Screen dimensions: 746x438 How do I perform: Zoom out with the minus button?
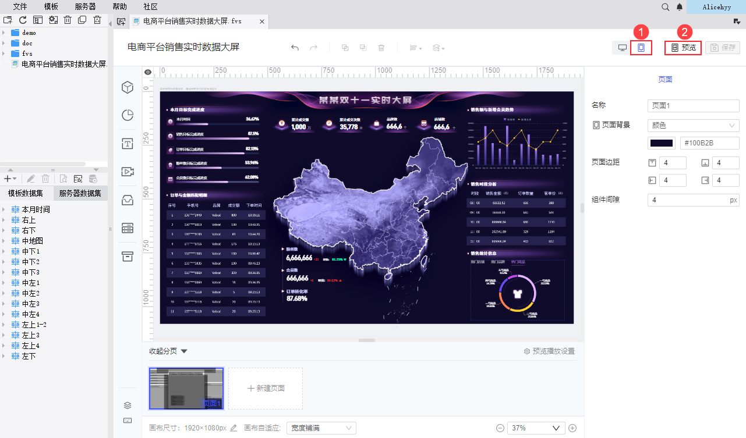[x=500, y=428]
